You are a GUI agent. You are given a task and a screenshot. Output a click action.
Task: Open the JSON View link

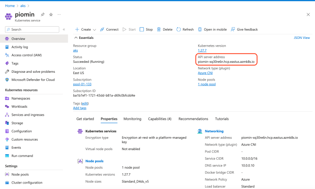tap(301, 38)
